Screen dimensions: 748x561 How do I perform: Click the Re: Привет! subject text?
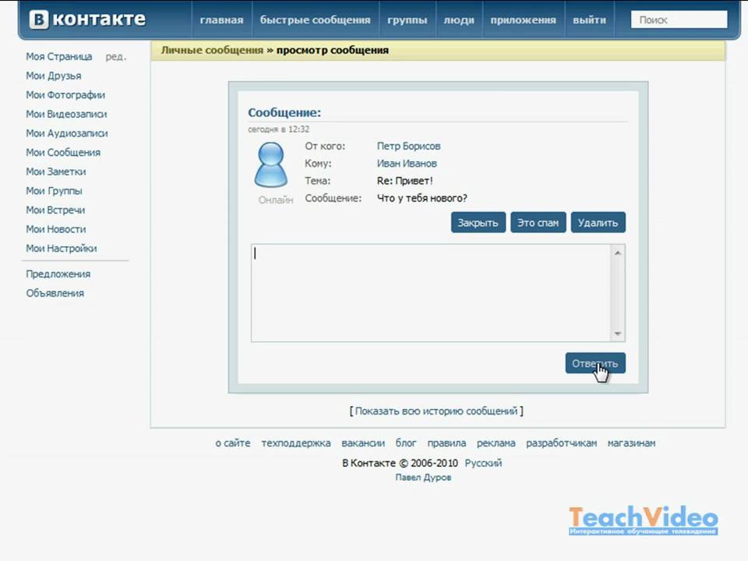[x=404, y=181]
